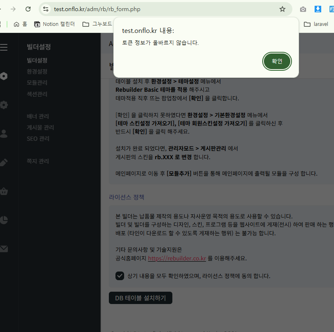Open the pencil board-management icon
This screenshot has height=332, width=334.
coord(4,162)
